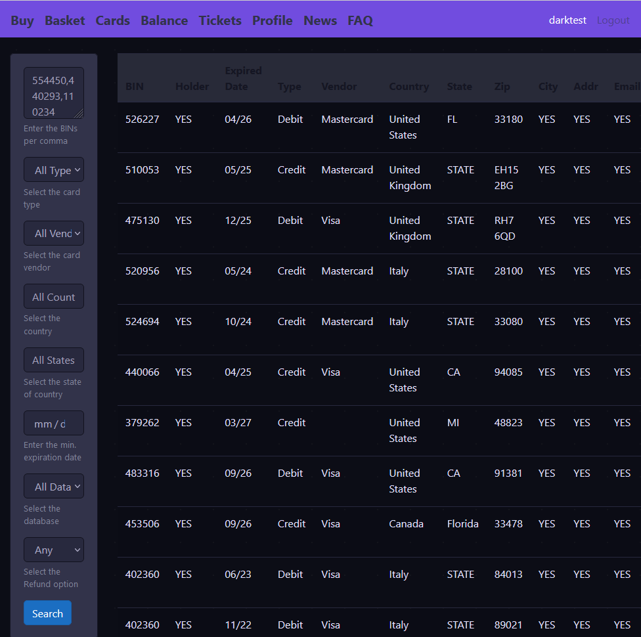Click inside the BINs input field
Image resolution: width=641 pixels, height=637 pixels.
point(53,92)
